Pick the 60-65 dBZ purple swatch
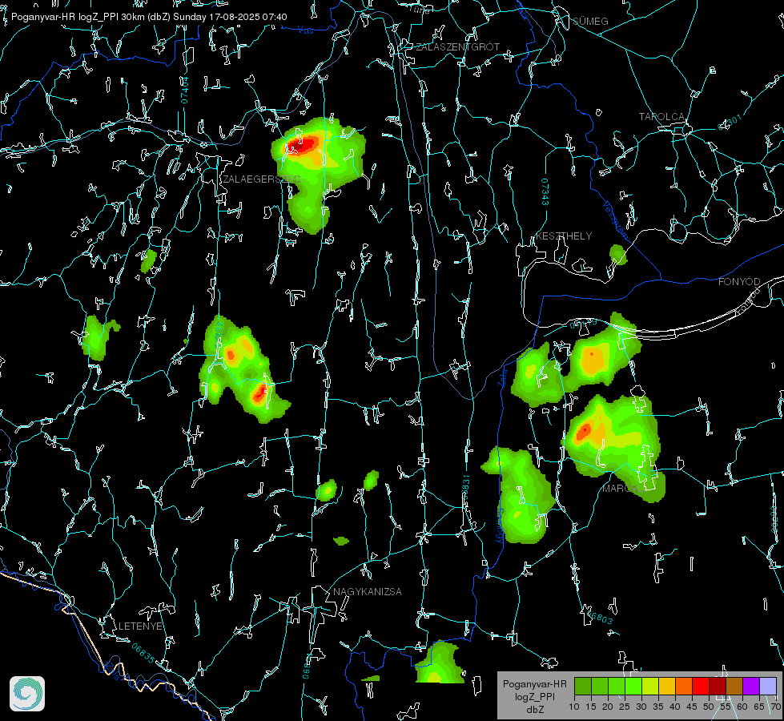784x721 pixels. pyautogui.click(x=751, y=686)
